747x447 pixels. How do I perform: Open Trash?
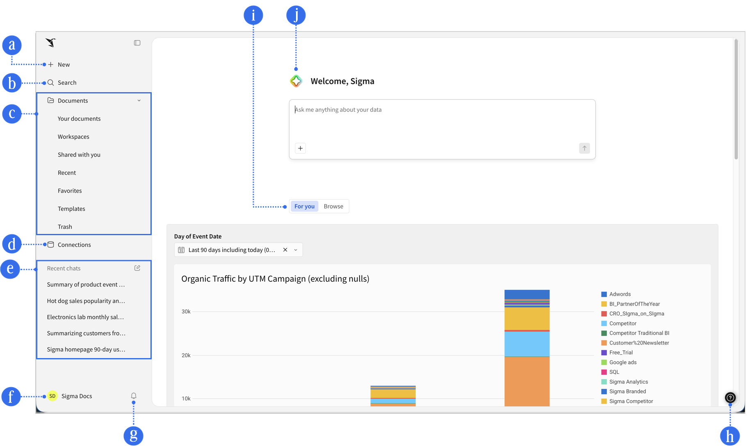(65, 227)
